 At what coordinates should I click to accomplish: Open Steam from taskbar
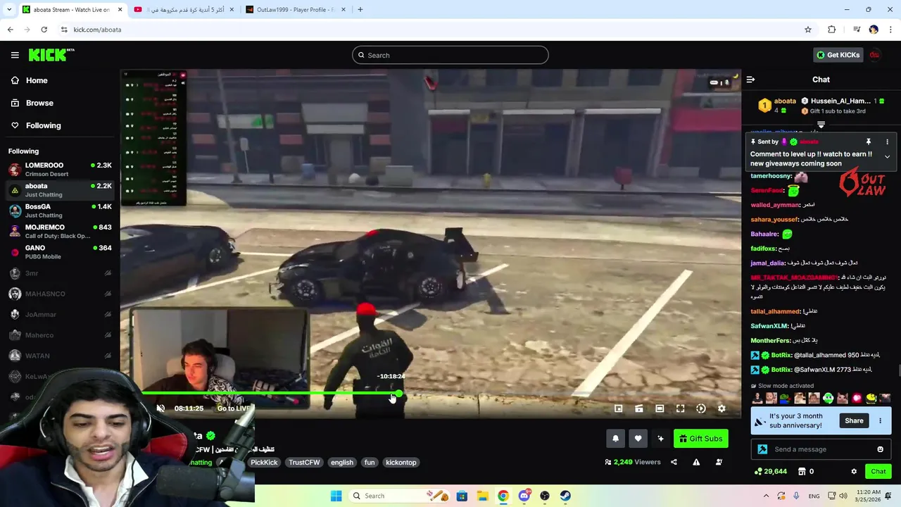(565, 496)
